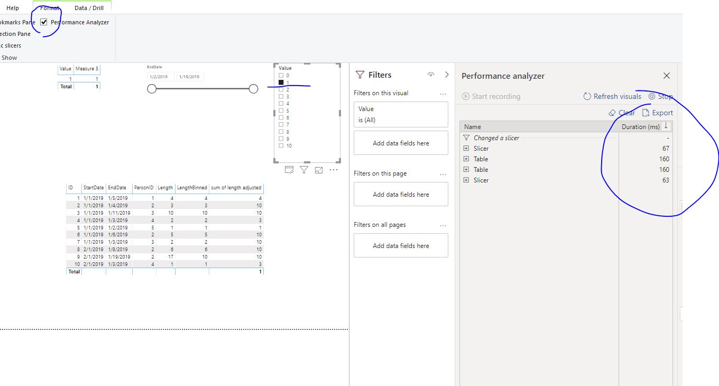The height and width of the screenshot is (386, 719).
Task: Click the left handle of the EndDate slider
Action: pyautogui.click(x=152, y=89)
